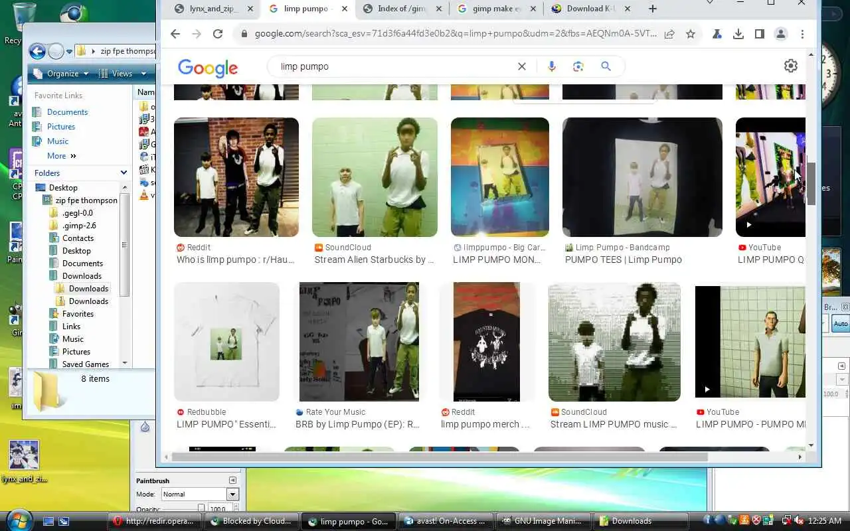
Task: Go back in the Explorer window
Action: click(37, 51)
